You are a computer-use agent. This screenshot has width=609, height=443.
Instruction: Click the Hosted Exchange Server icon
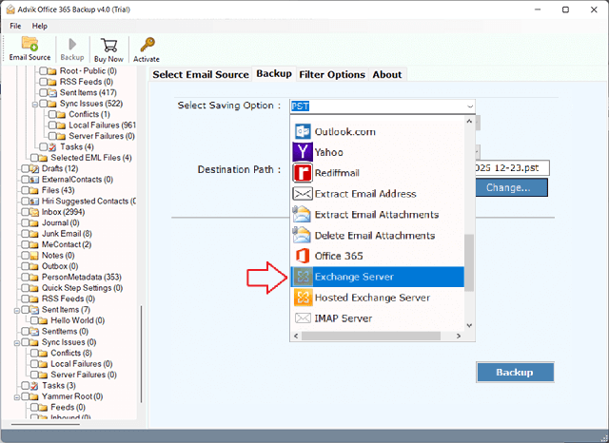click(x=303, y=298)
